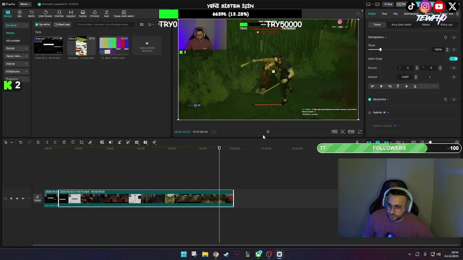Image resolution: width=463 pixels, height=260 pixels.
Task: Open the Efektler effects tab
Action: pyautogui.click(x=59, y=14)
